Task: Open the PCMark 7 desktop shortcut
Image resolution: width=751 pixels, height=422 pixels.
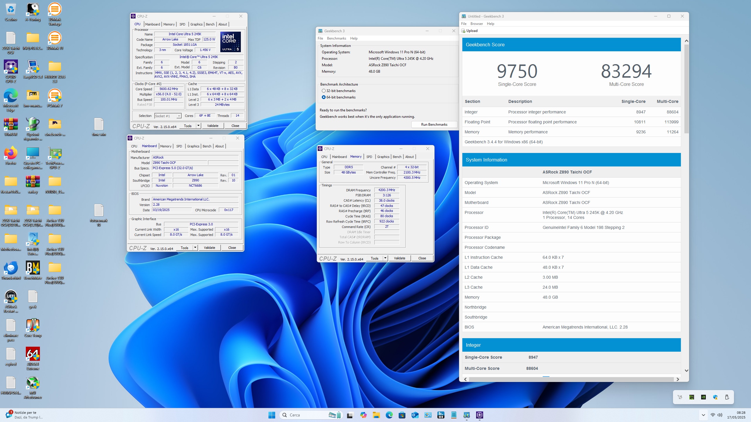Action: pos(55,98)
